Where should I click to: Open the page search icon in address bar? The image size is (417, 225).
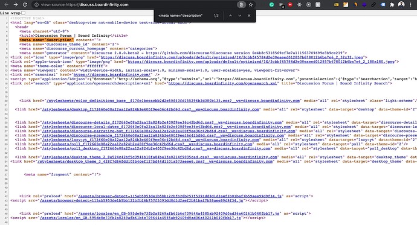(241, 5)
